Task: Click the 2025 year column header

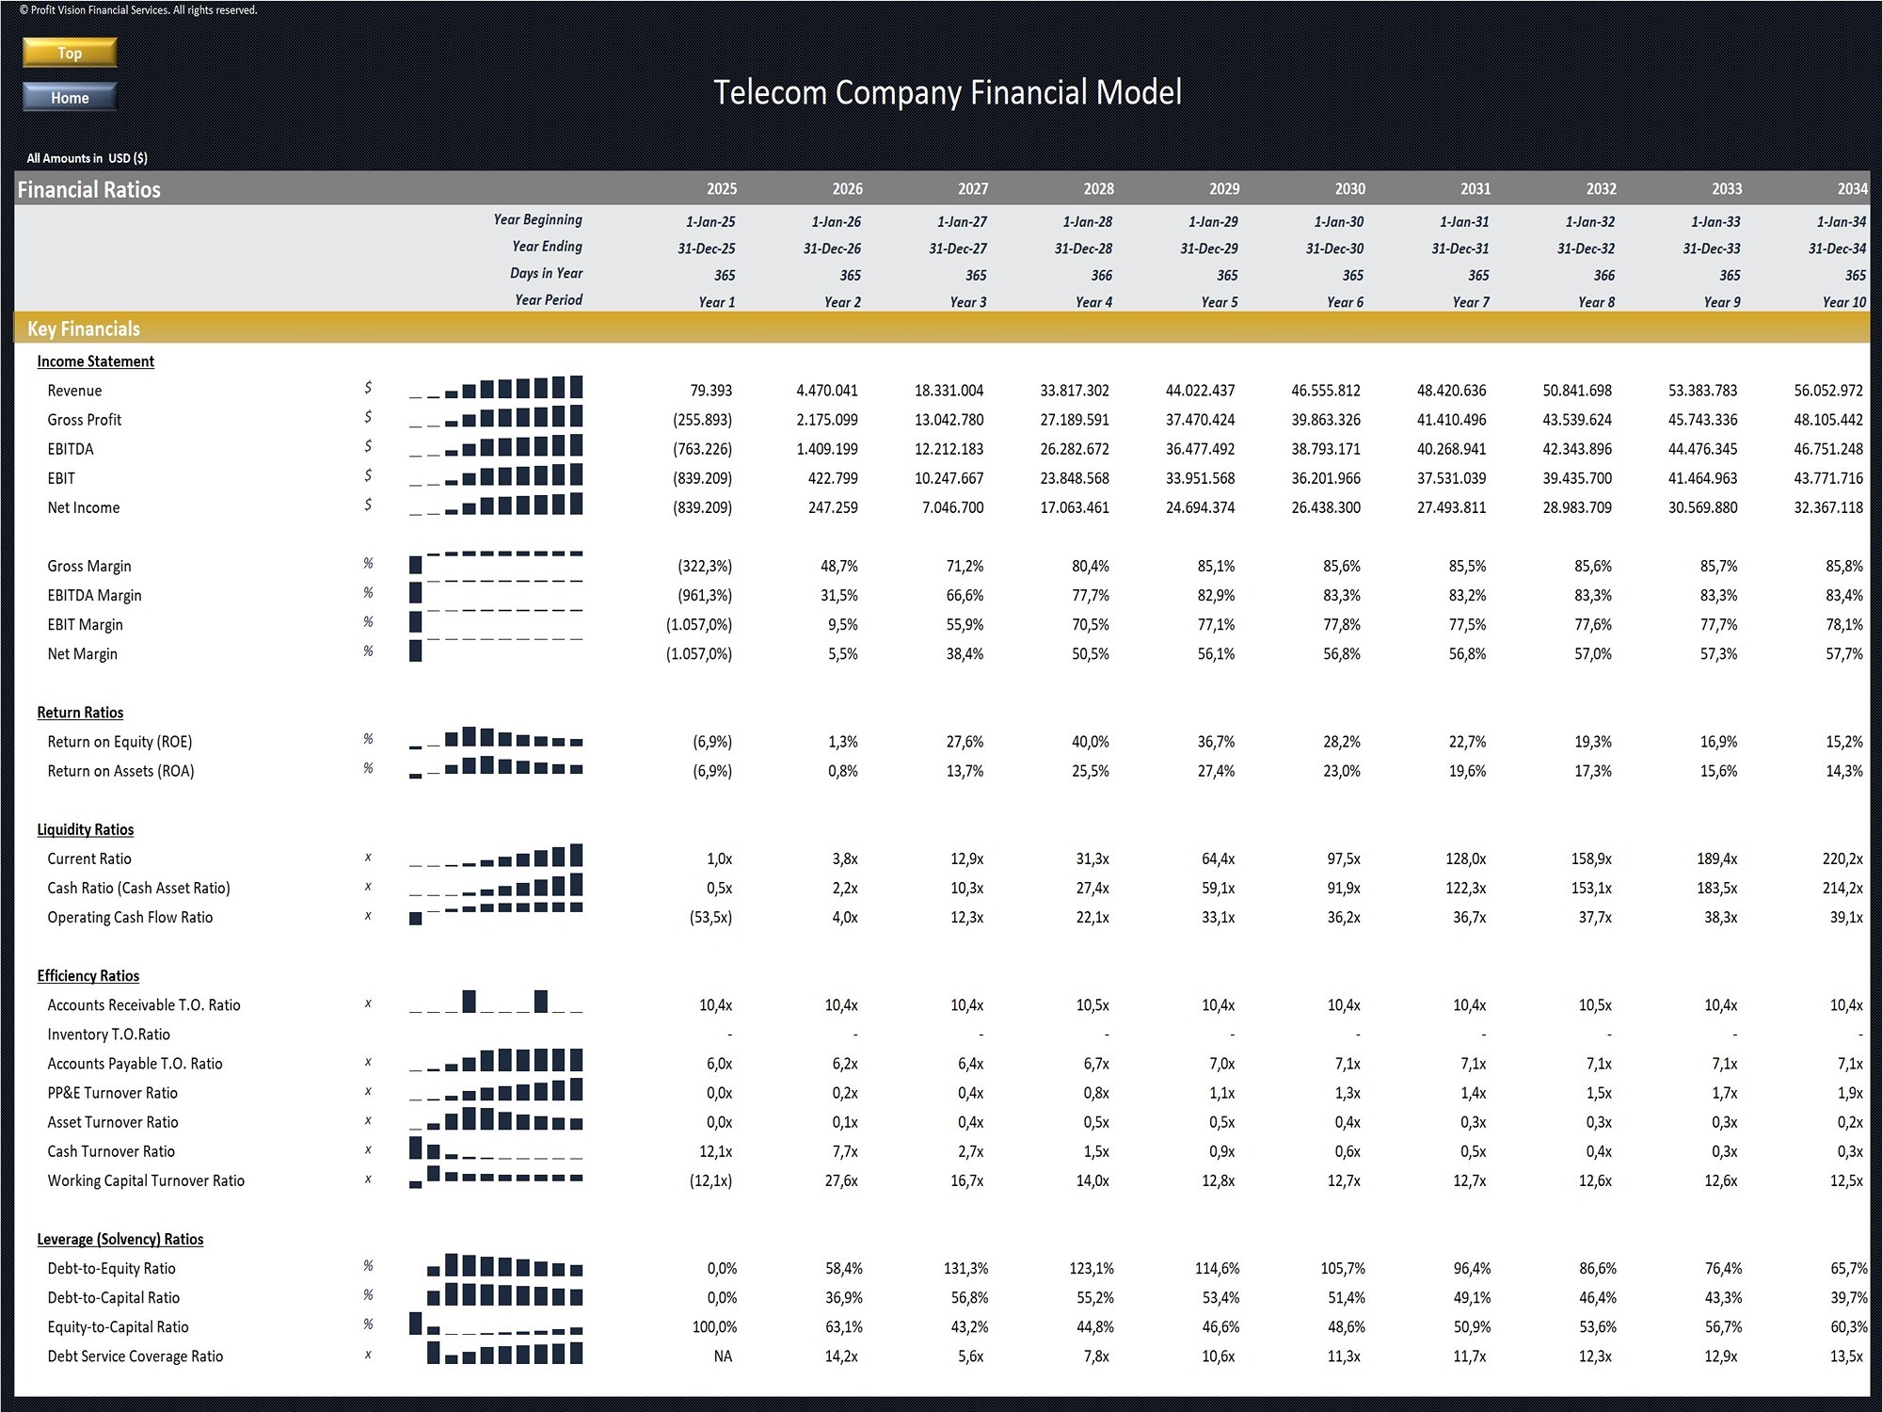Action: point(721,188)
